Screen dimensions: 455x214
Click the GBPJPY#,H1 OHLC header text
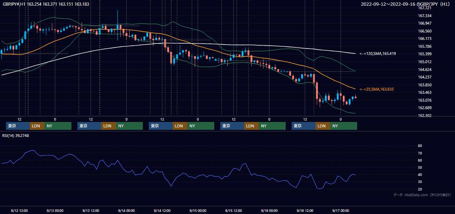46,4
